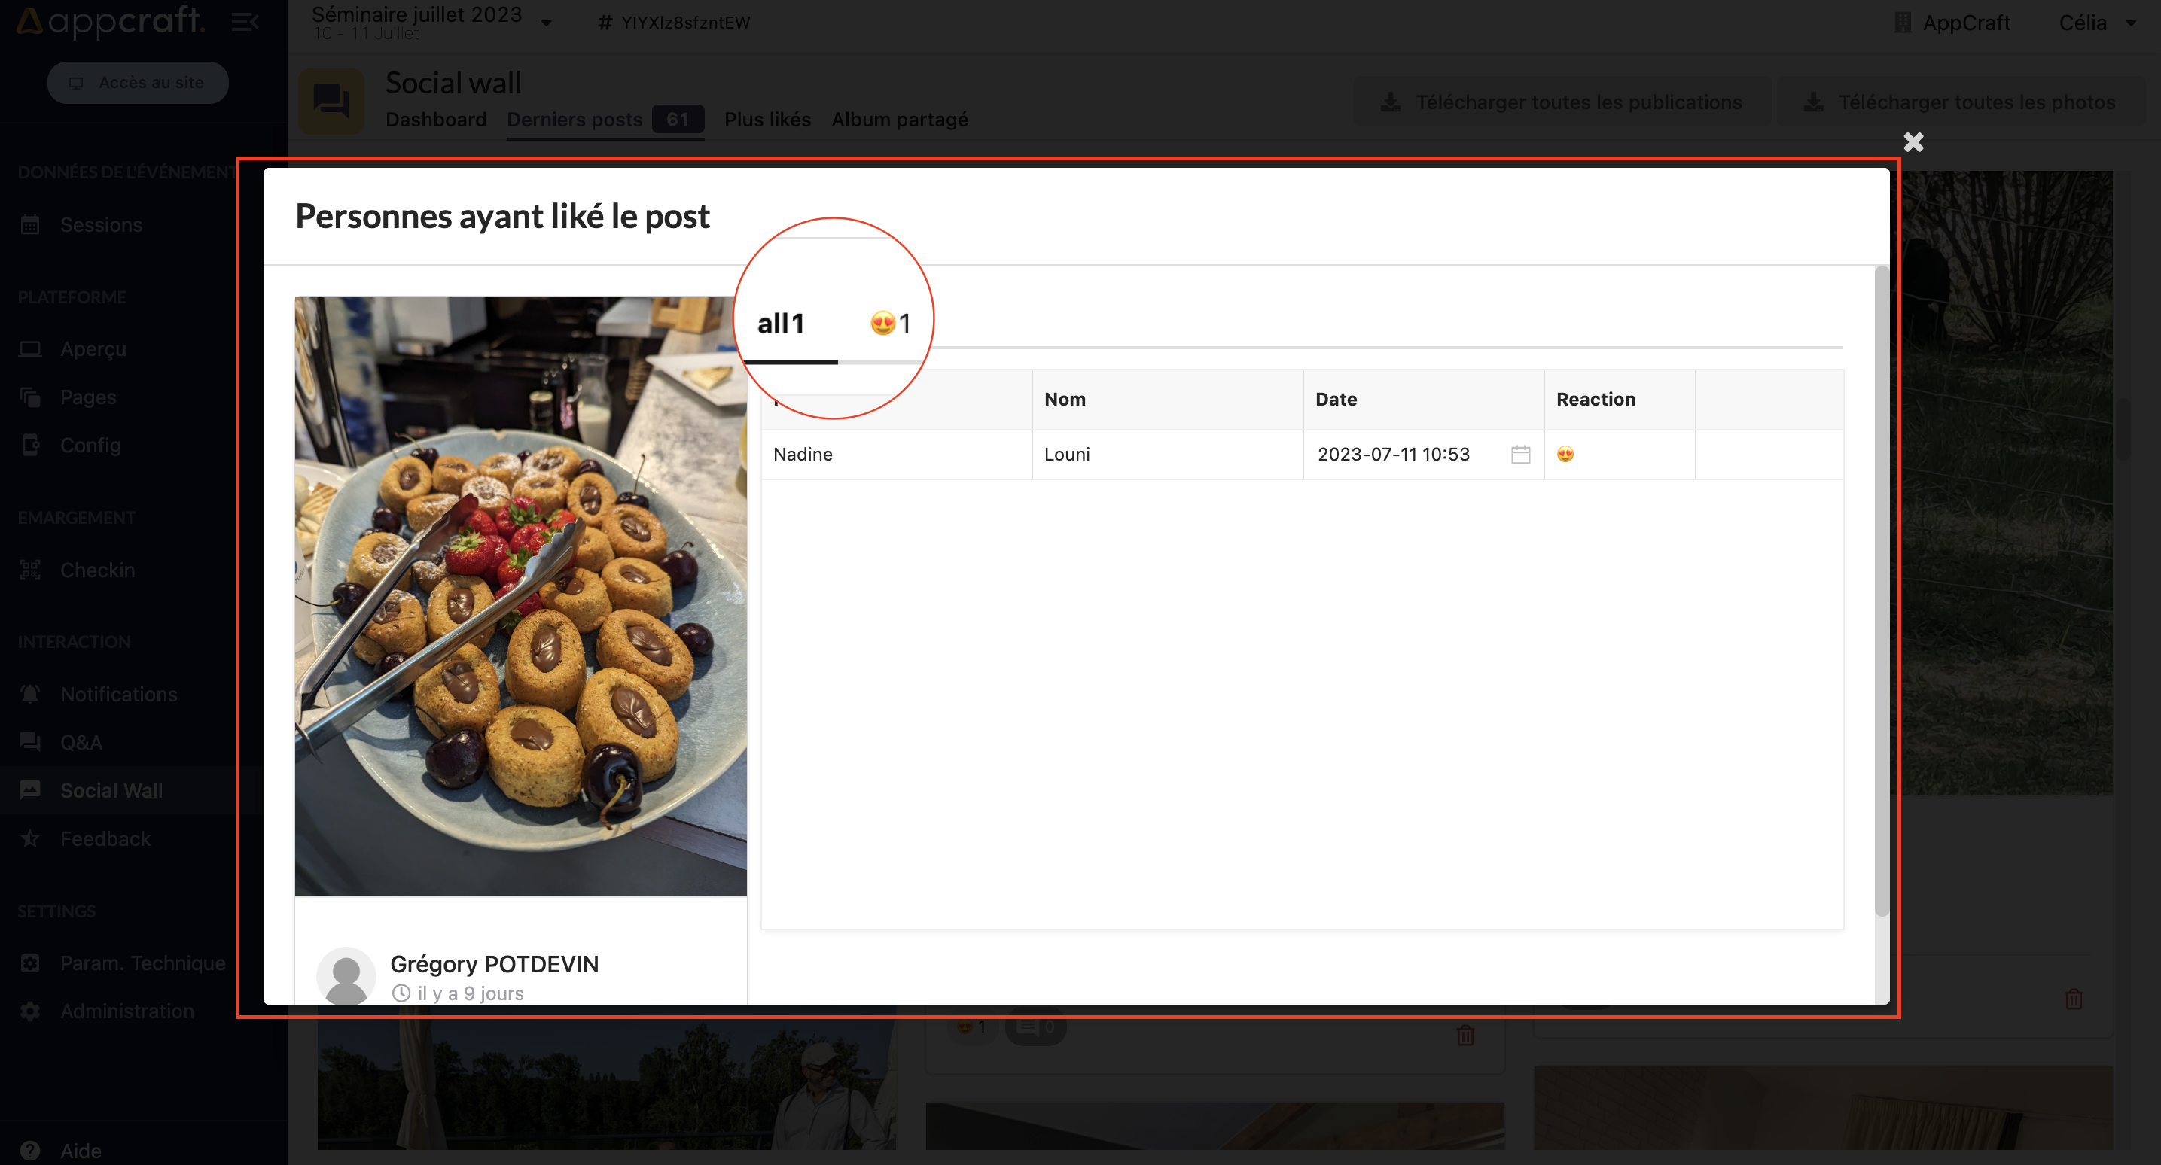Image resolution: width=2161 pixels, height=1165 pixels.
Task: Click the Sessions calendar icon in the sidebar
Action: 30,225
